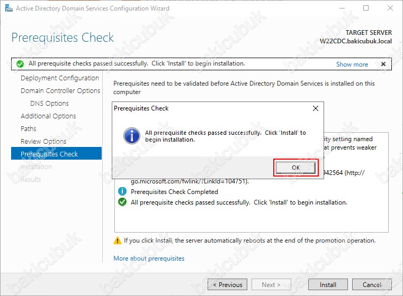The image size is (403, 296).
Task: Go to Review Options step
Action: pyautogui.click(x=43, y=141)
